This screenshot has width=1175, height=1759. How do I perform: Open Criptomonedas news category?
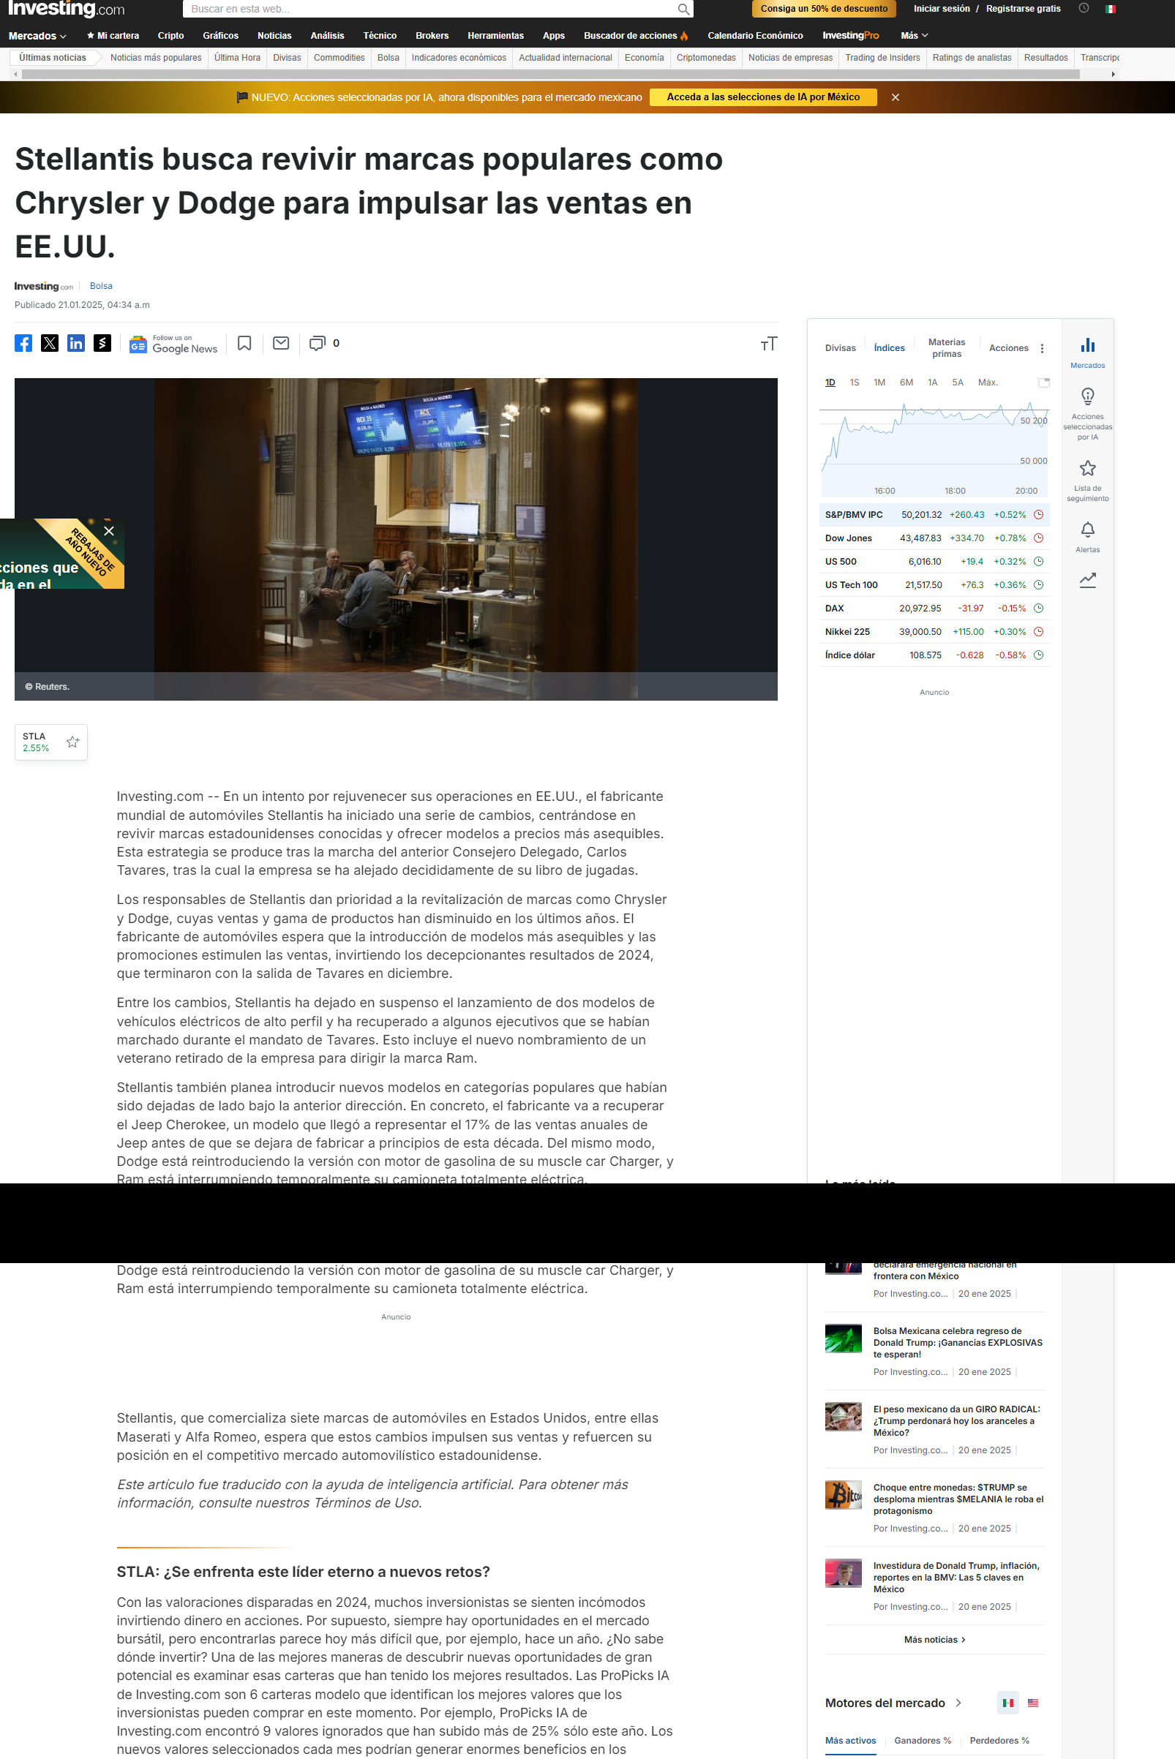pyautogui.click(x=706, y=58)
